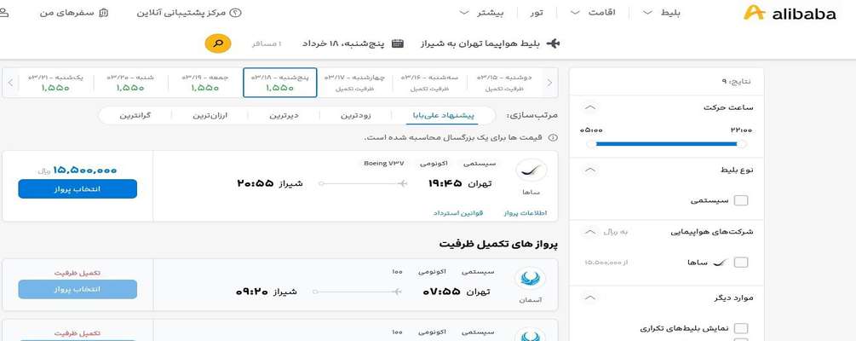Open the تور menu item
This screenshot has width=856, height=341.
coord(537,12)
